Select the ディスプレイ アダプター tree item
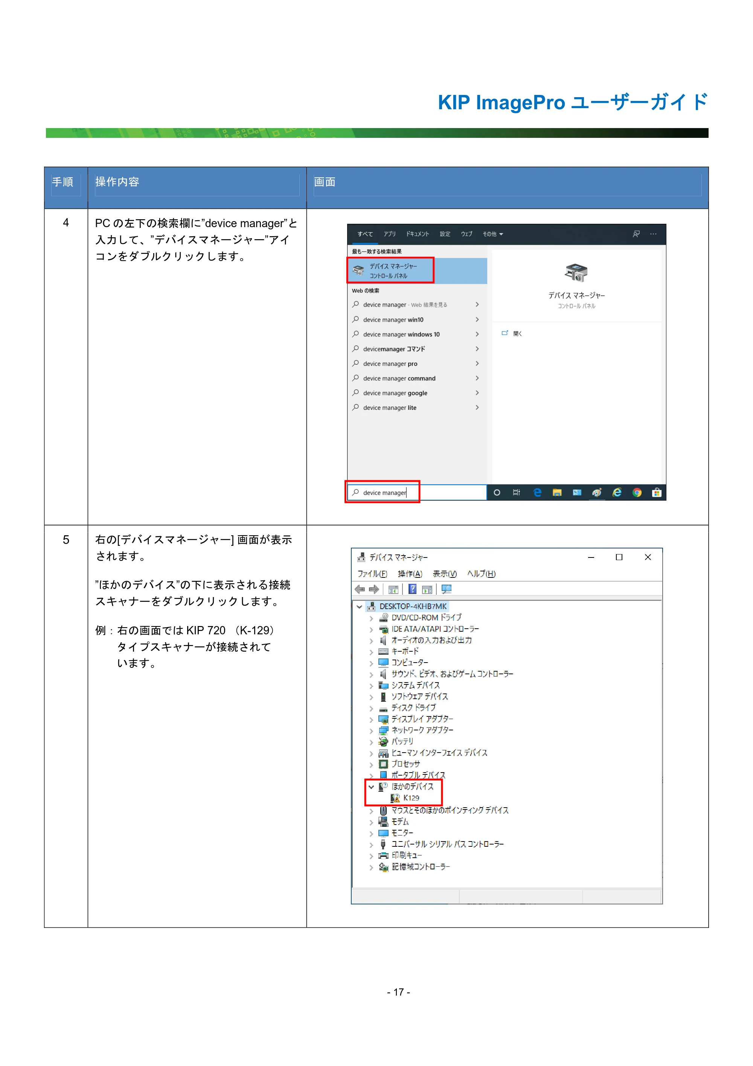 [422, 719]
